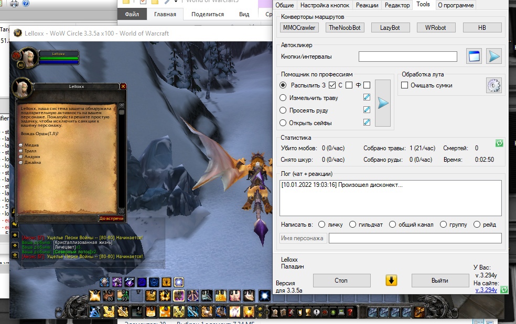Click the yellow down-arrow button near Стоп
516x324 pixels.
click(x=391, y=281)
